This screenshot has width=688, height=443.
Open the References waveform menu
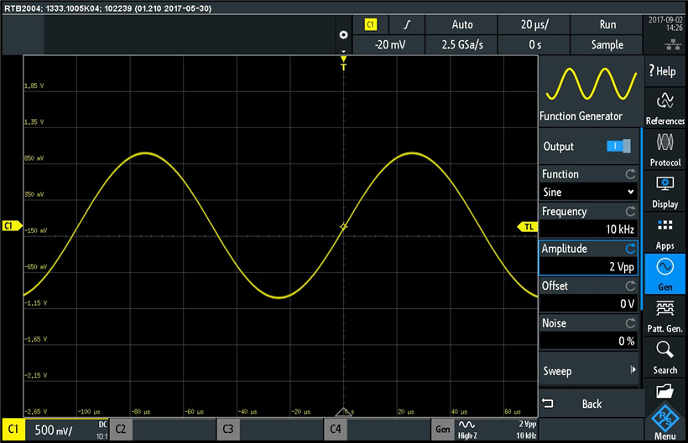(665, 108)
